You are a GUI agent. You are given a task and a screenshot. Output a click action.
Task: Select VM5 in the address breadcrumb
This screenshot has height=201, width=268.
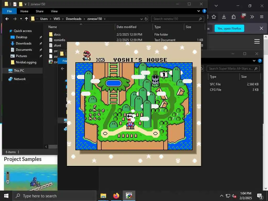pos(57,19)
